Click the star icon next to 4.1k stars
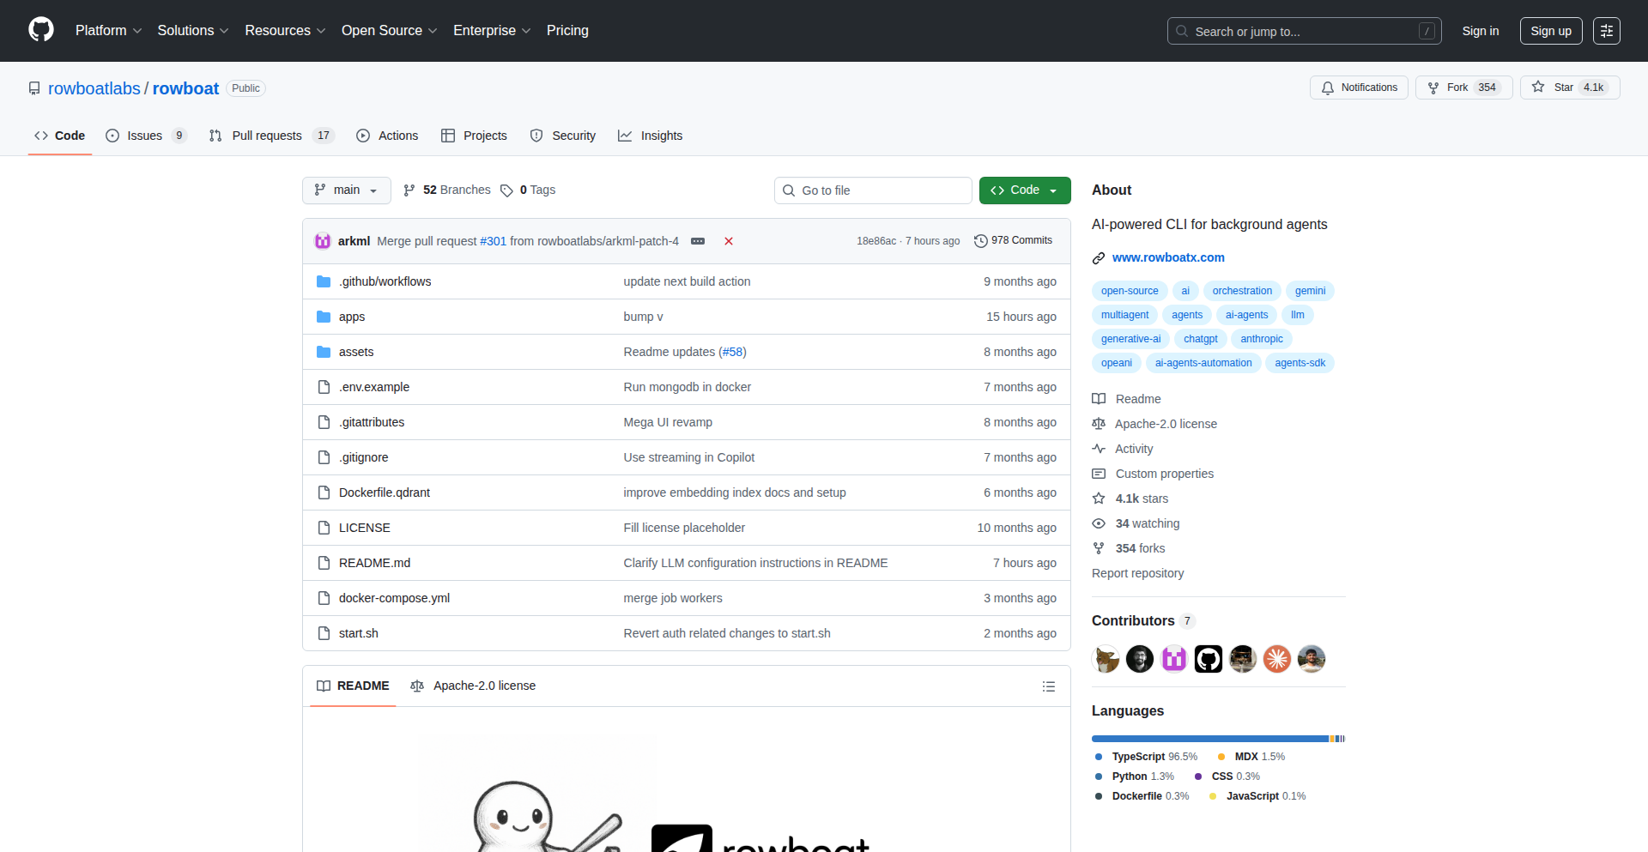The height and width of the screenshot is (852, 1648). 1099,499
